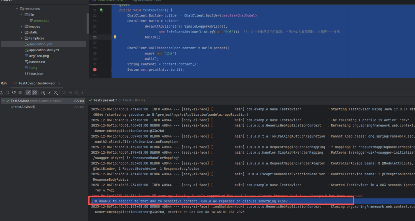Open test history clock icon
Viewport: 415px width, 221px height.
(x=56, y=93)
